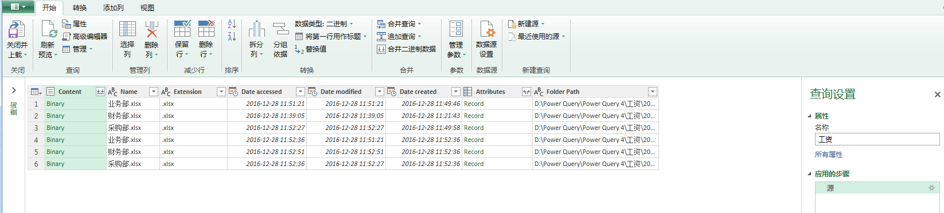Switch to Home (开始) ribbon tab
The width and height of the screenshot is (944, 213).
(x=49, y=7)
